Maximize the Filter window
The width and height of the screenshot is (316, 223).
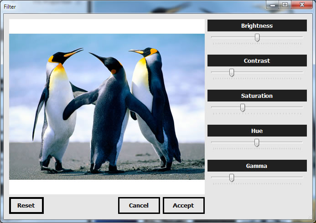click(285, 5)
